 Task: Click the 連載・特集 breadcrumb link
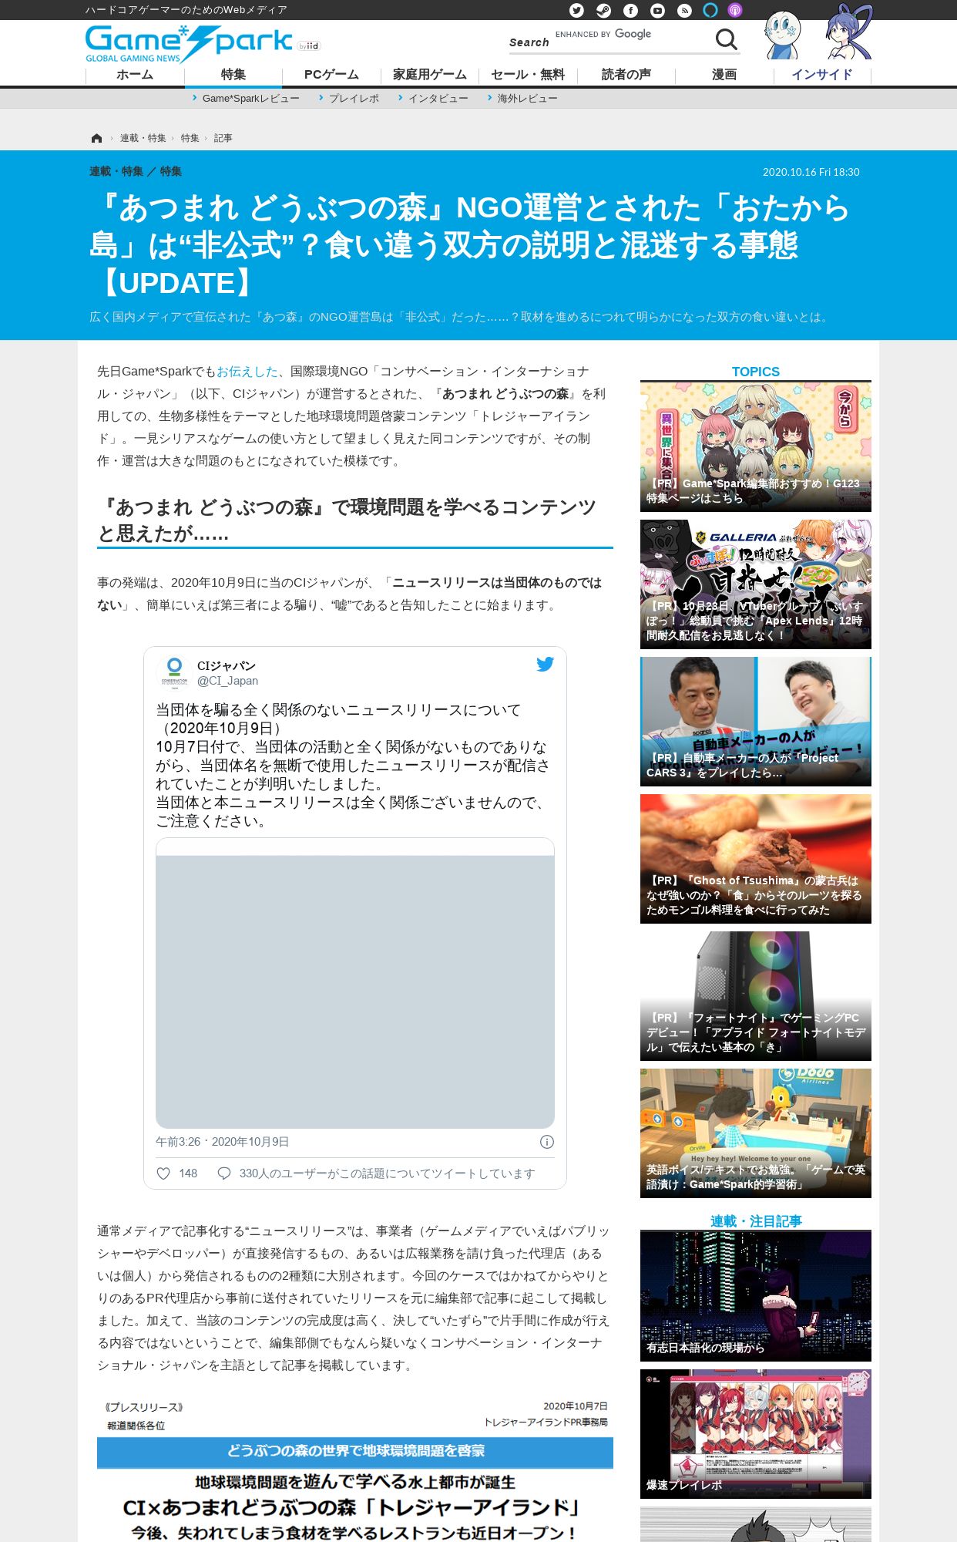pyautogui.click(x=143, y=138)
